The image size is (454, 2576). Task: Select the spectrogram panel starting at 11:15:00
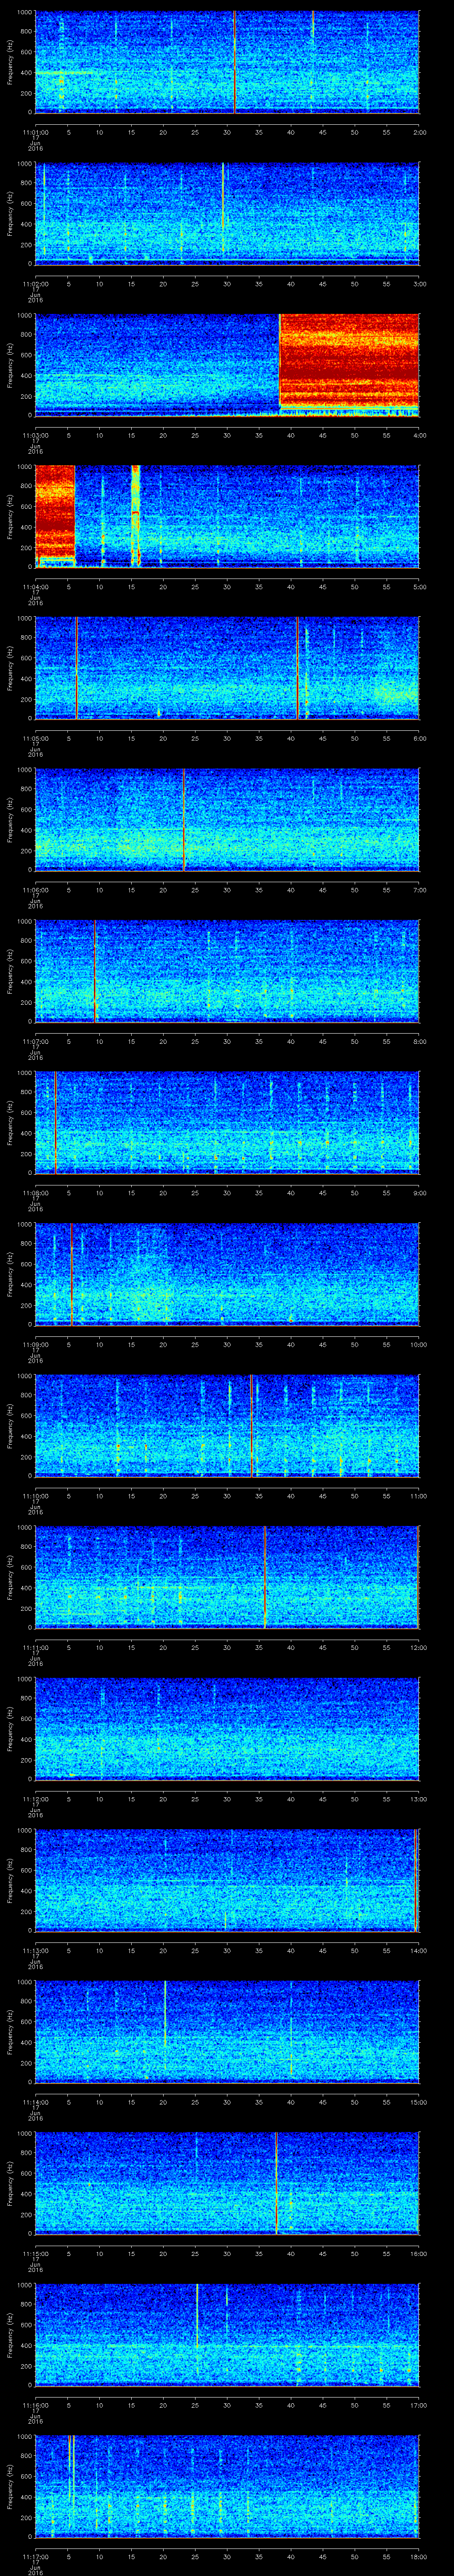click(x=227, y=2183)
